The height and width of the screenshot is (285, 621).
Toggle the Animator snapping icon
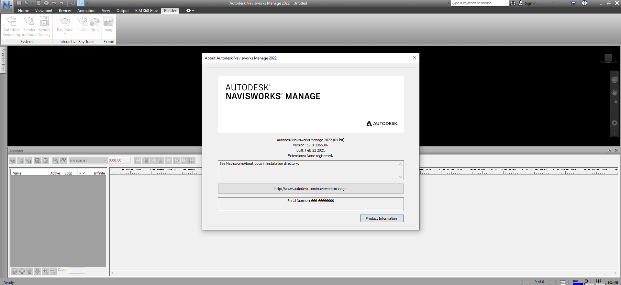63,160
